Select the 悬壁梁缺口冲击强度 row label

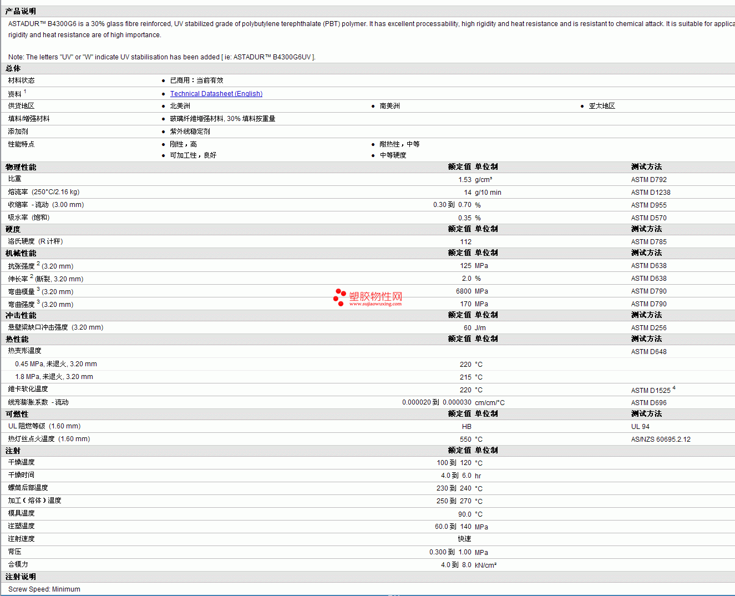click(55, 327)
